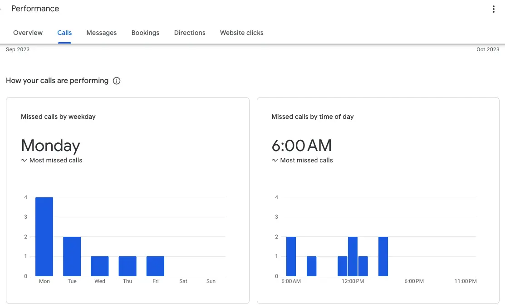Click the Oct 2023 date label
Screen dimensions: 505x308
tap(488, 49)
